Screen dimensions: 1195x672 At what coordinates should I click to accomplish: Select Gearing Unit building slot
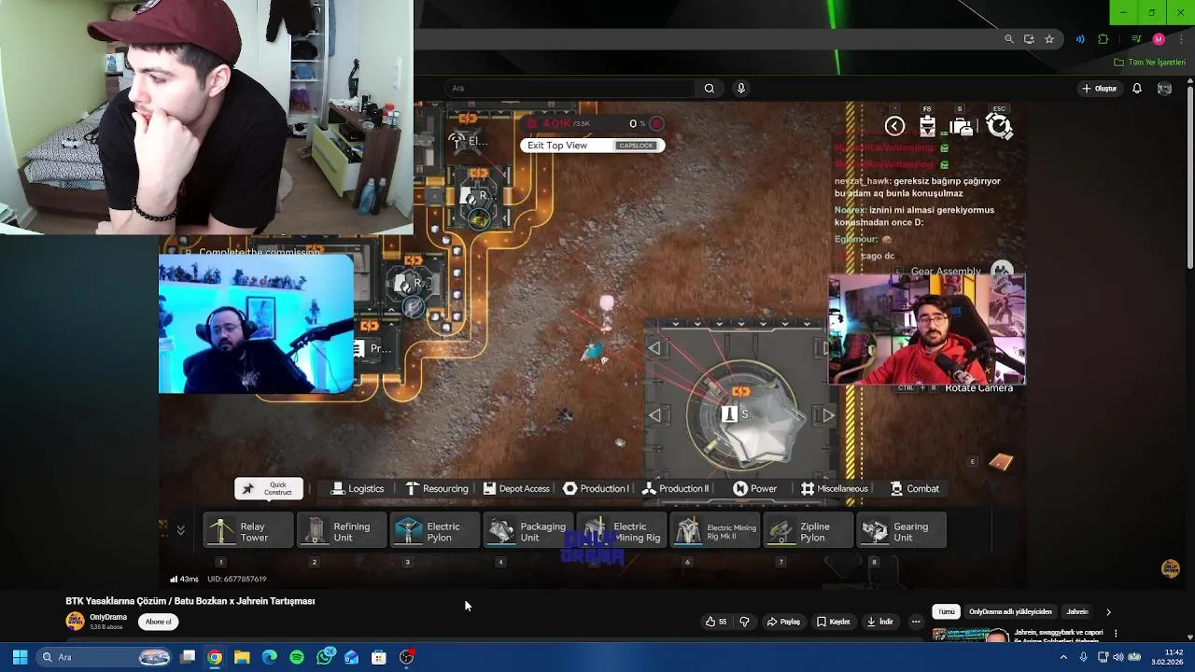(x=902, y=531)
